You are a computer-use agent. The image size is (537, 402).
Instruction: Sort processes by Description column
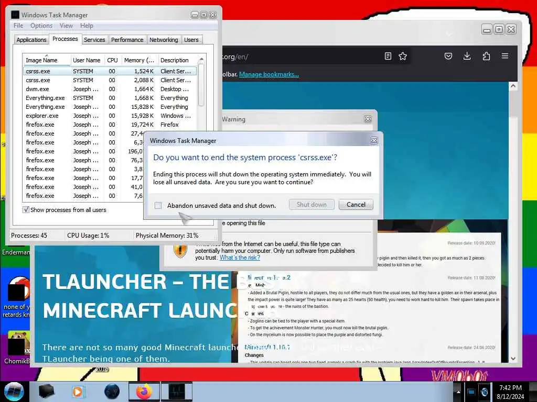(x=177, y=60)
